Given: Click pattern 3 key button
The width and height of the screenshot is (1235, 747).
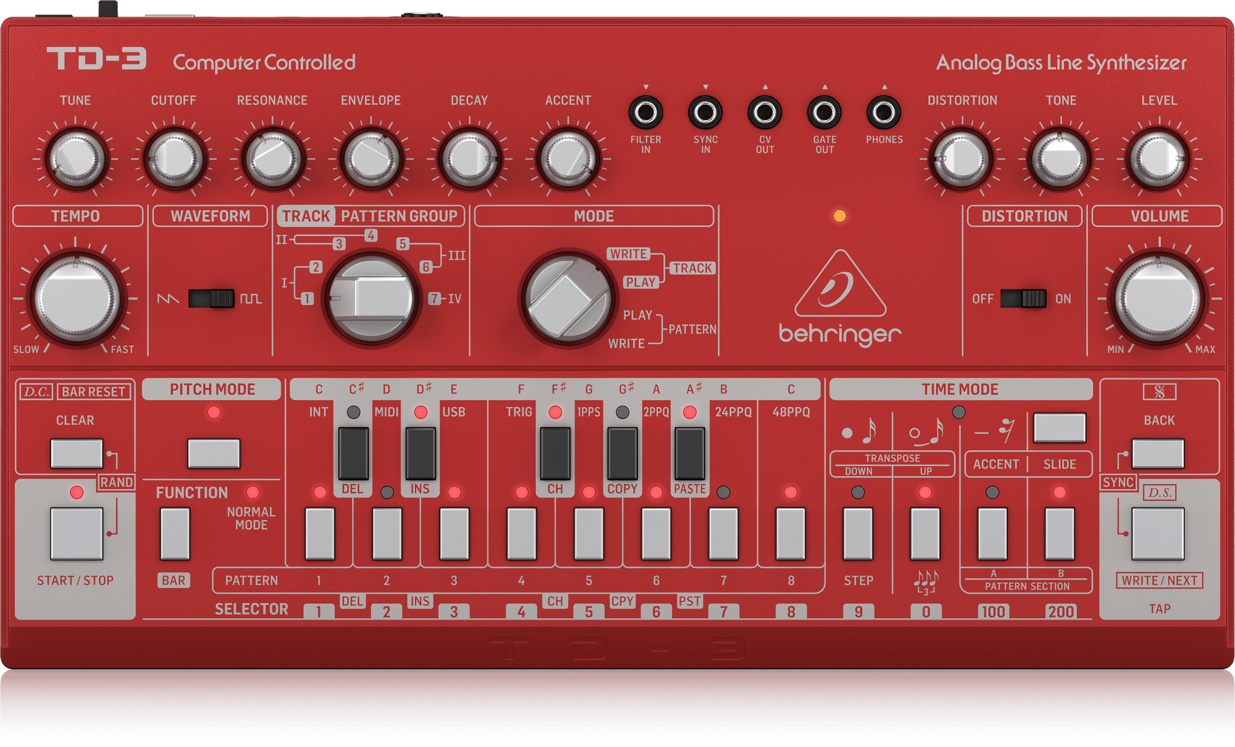Looking at the screenshot, I should click(454, 533).
